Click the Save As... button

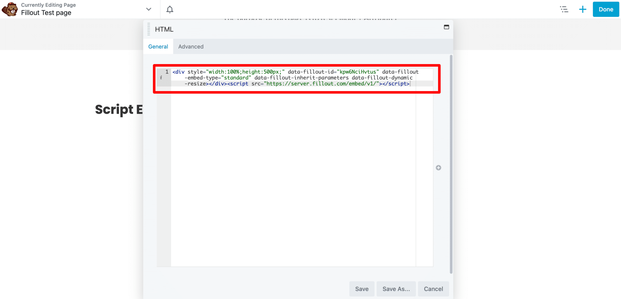pos(396,289)
